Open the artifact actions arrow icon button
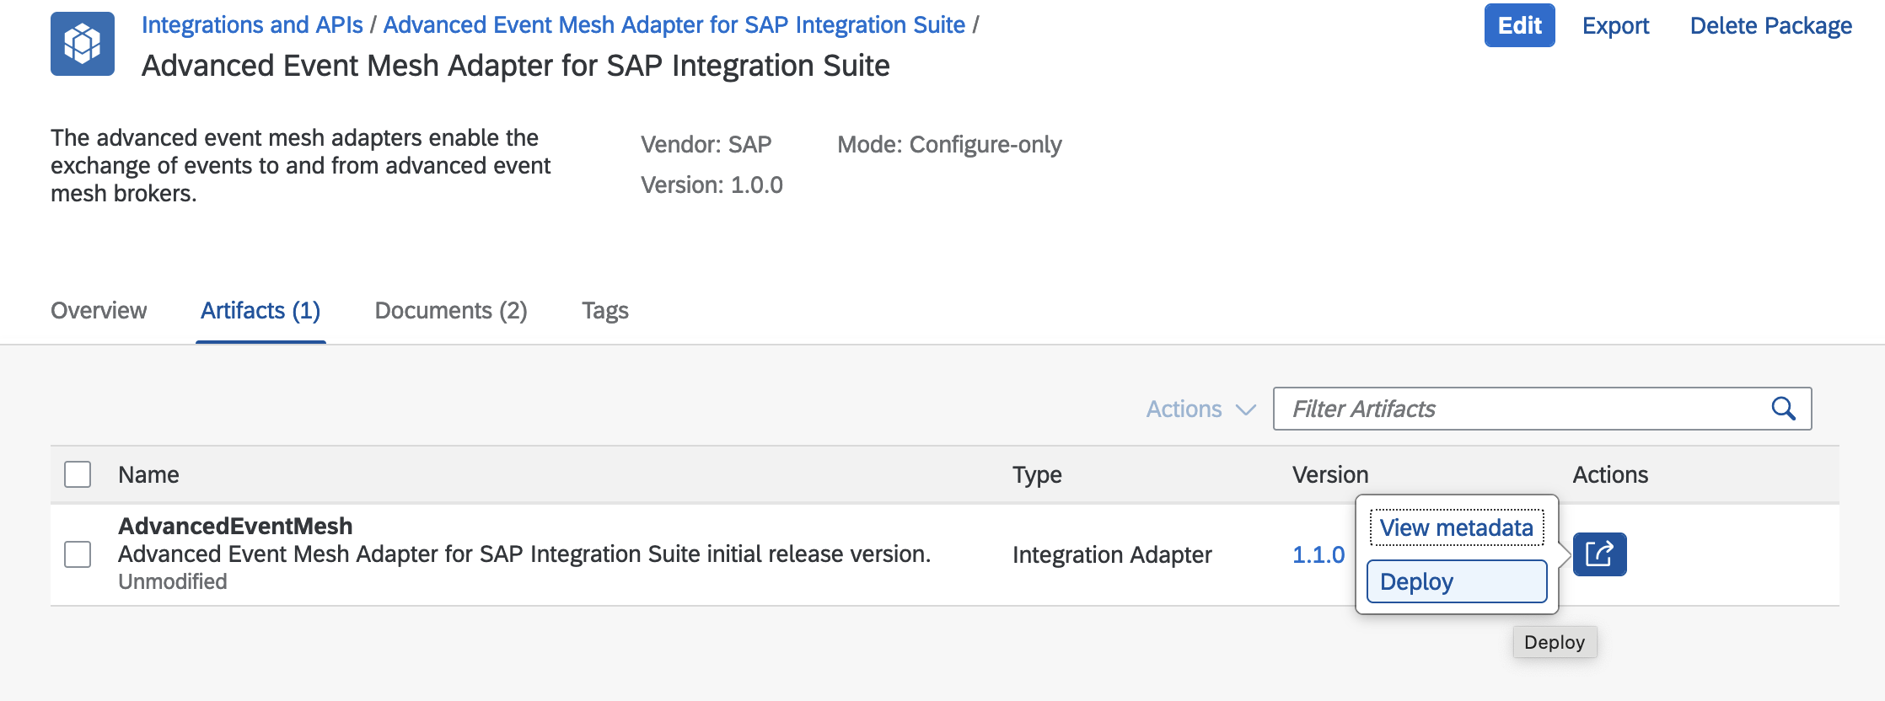The width and height of the screenshot is (1885, 701). (1599, 554)
